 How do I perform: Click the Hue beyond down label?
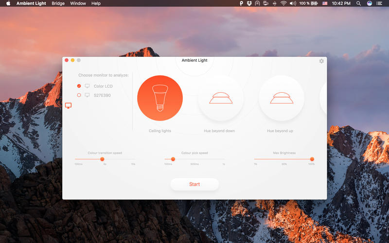[219, 131]
